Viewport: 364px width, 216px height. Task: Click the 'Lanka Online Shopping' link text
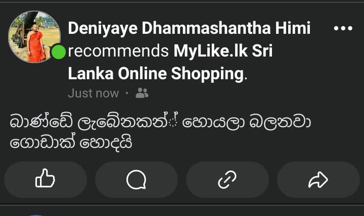point(156,74)
